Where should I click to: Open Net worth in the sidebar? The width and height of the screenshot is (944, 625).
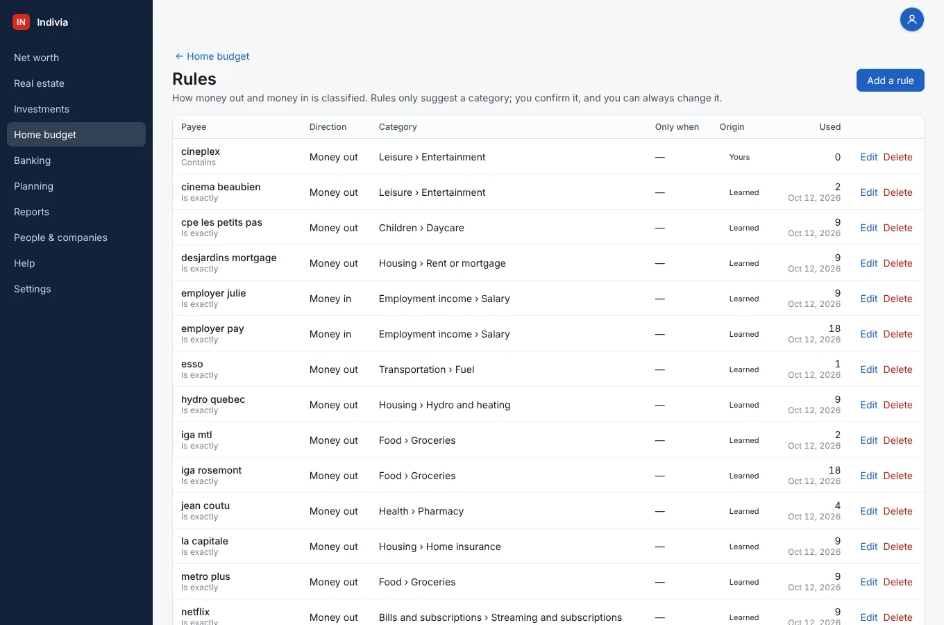click(76, 58)
